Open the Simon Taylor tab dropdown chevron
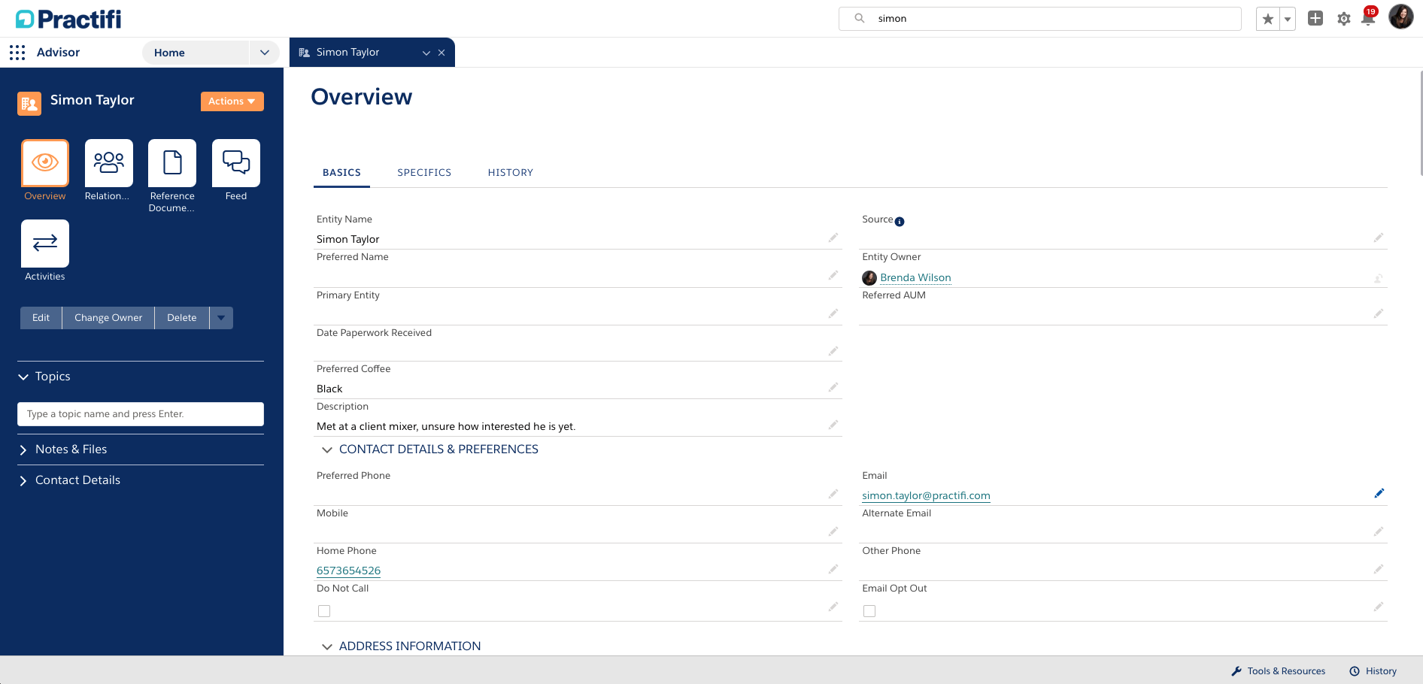Viewport: 1423px width, 684px height. pos(426,53)
